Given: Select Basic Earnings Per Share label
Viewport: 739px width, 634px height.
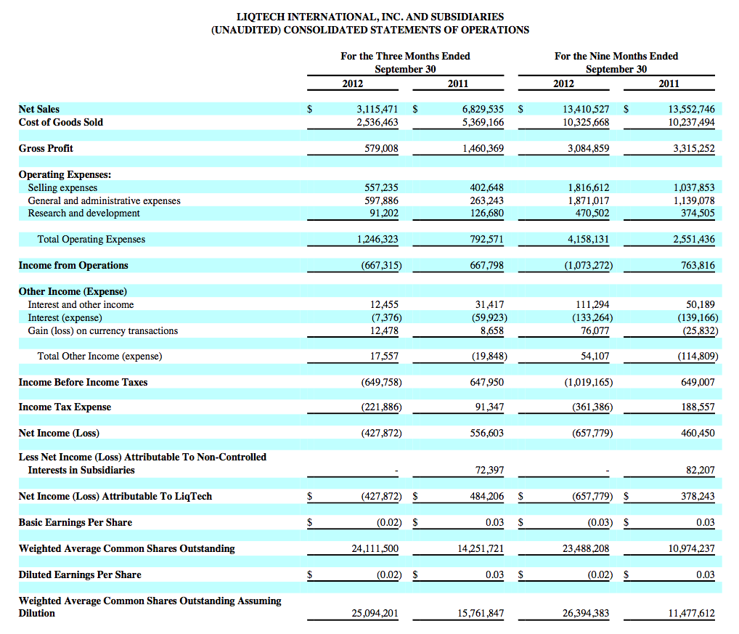Looking at the screenshot, I should point(75,523).
